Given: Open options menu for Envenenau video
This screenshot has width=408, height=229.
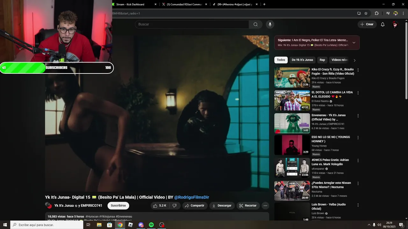Looking at the screenshot, I should [x=358, y=116].
